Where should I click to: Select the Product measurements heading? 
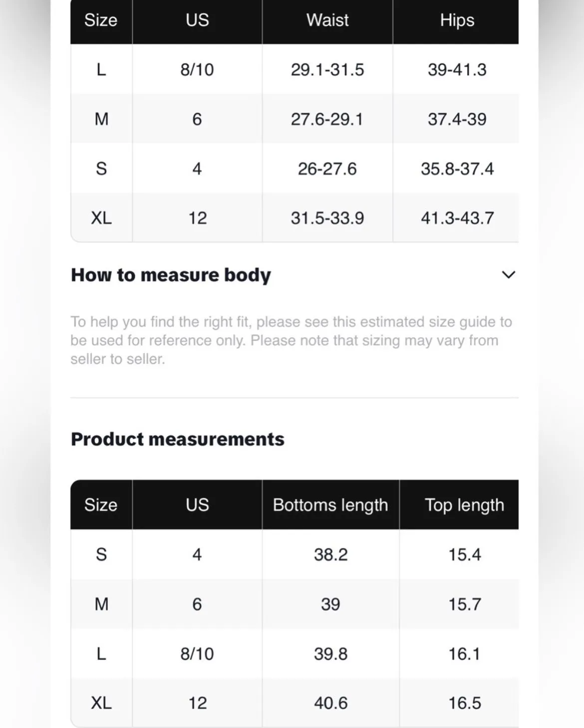click(x=178, y=439)
